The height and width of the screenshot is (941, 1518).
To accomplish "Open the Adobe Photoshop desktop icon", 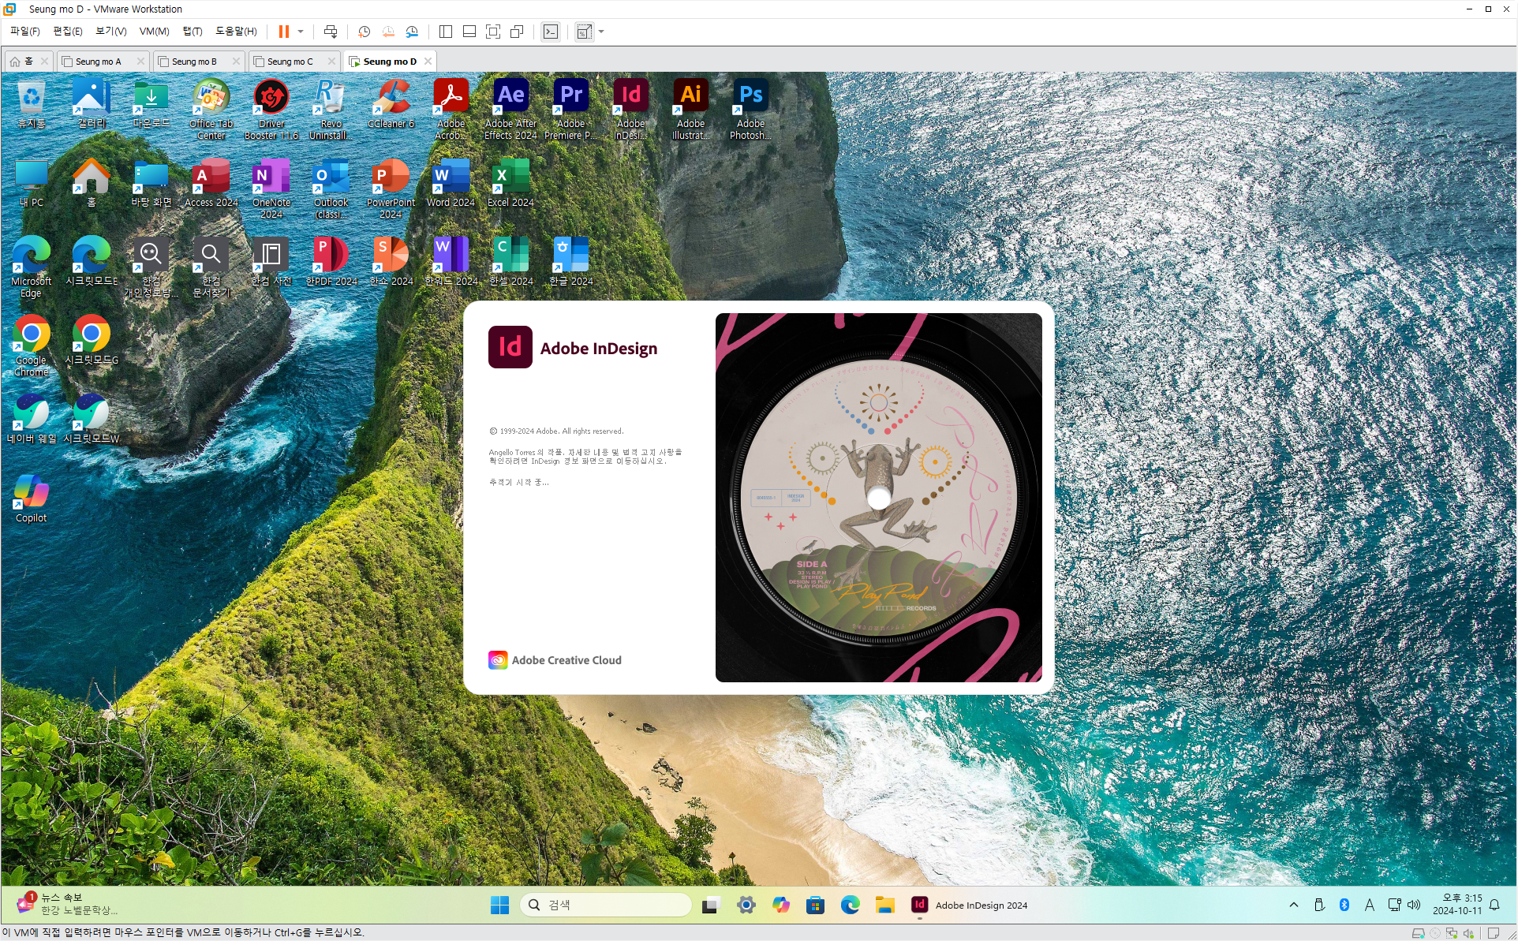I will [x=750, y=109].
